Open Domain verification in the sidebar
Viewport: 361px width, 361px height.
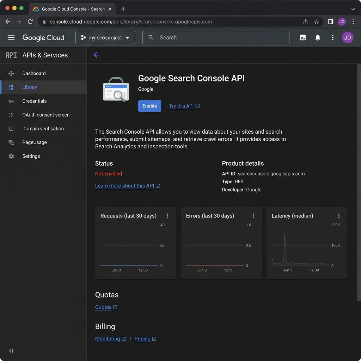(43, 129)
